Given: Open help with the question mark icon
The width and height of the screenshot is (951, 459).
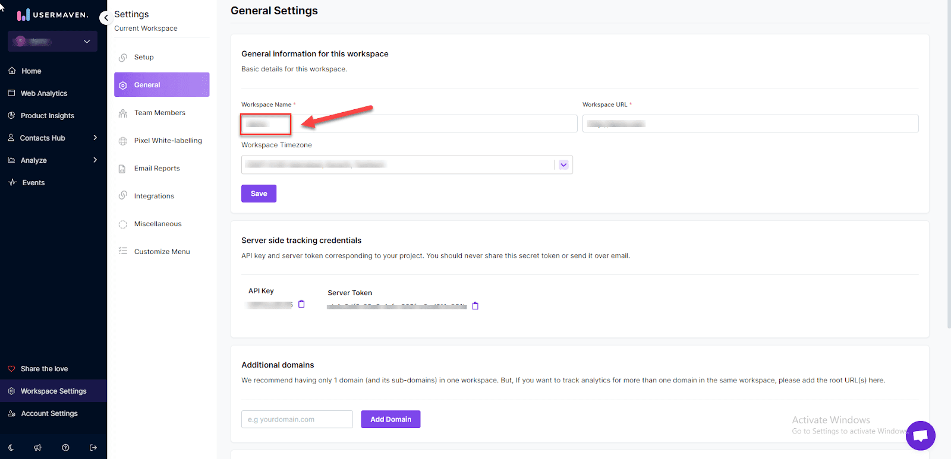Looking at the screenshot, I should point(65,448).
